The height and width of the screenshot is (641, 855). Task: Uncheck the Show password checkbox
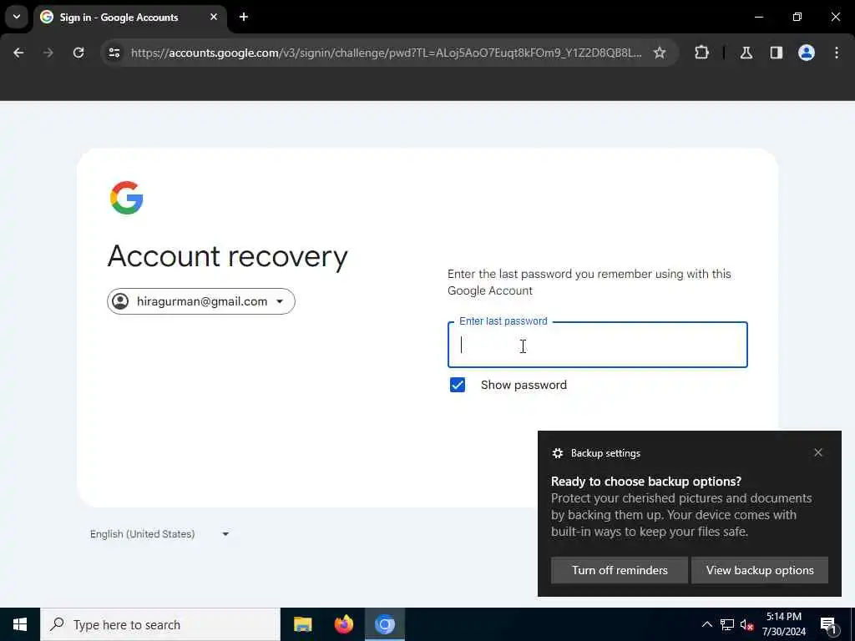(x=458, y=385)
